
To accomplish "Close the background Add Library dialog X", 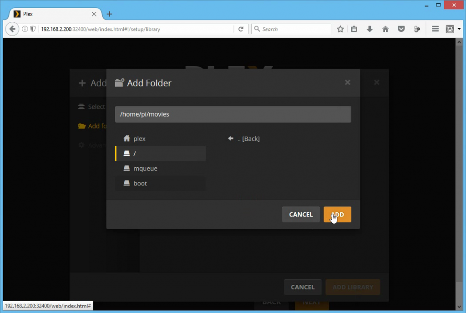I will click(376, 82).
